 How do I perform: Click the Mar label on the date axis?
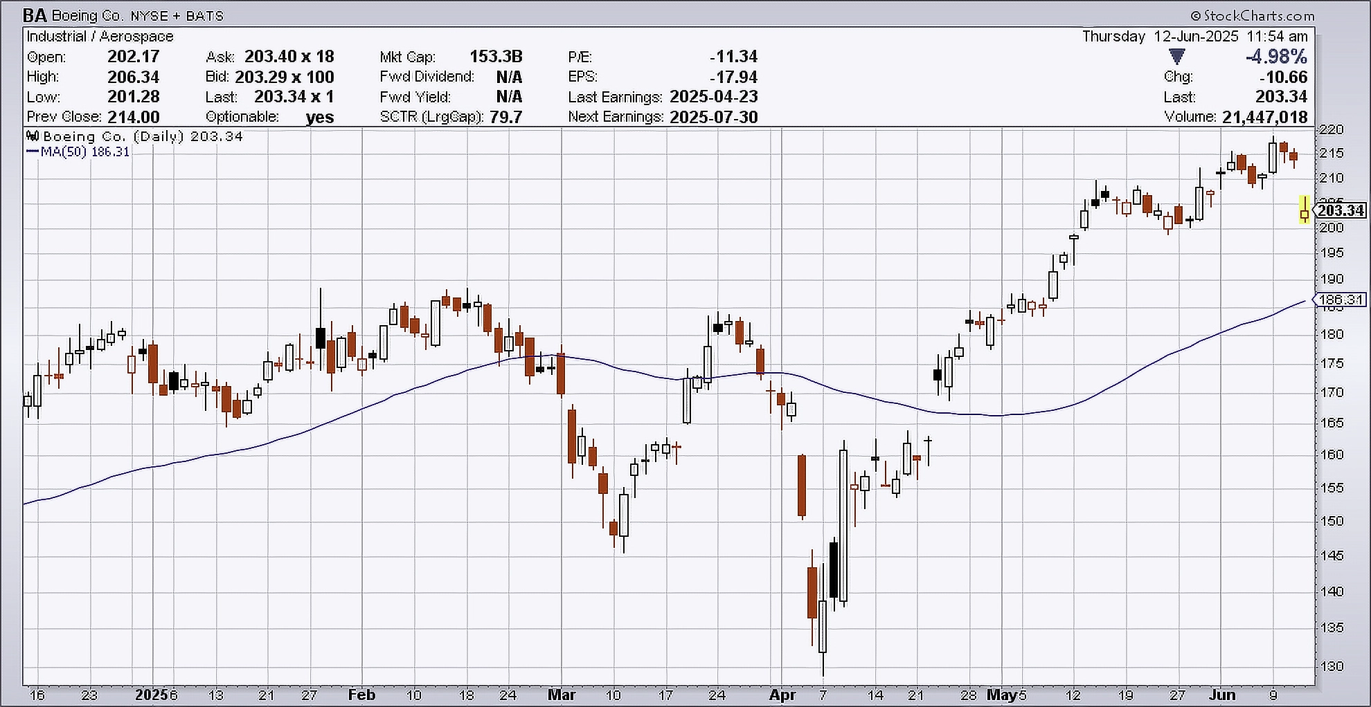click(x=562, y=695)
